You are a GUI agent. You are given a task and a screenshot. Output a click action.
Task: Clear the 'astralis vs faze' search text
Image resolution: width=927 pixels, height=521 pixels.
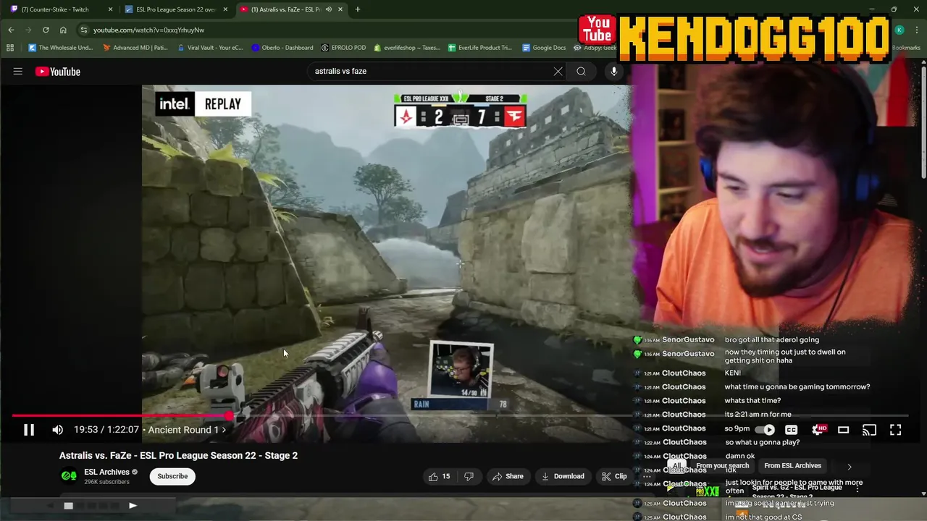point(558,71)
